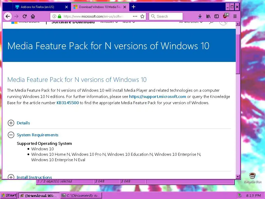
Task: Focus the Firefox Search box
Action: tap(166, 16)
